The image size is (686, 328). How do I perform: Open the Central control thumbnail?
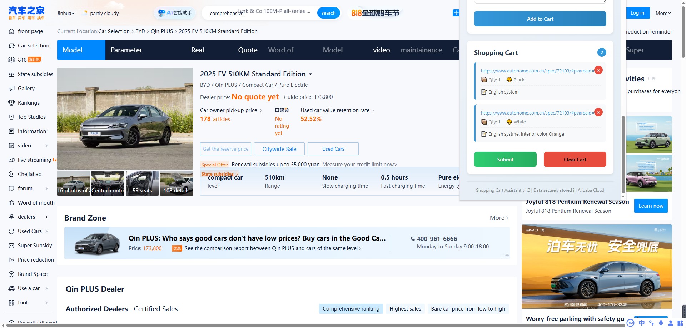click(x=108, y=183)
